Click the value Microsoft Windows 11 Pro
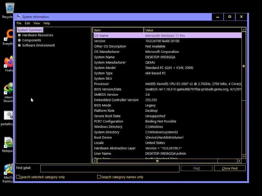The image size is (262, 196). pos(165,35)
